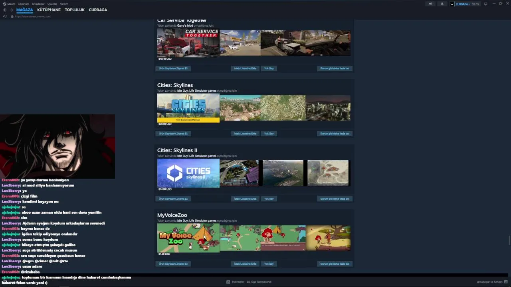
Task: Open Arkadaşlar ve Sohbet friends chat
Action: pos(490,282)
